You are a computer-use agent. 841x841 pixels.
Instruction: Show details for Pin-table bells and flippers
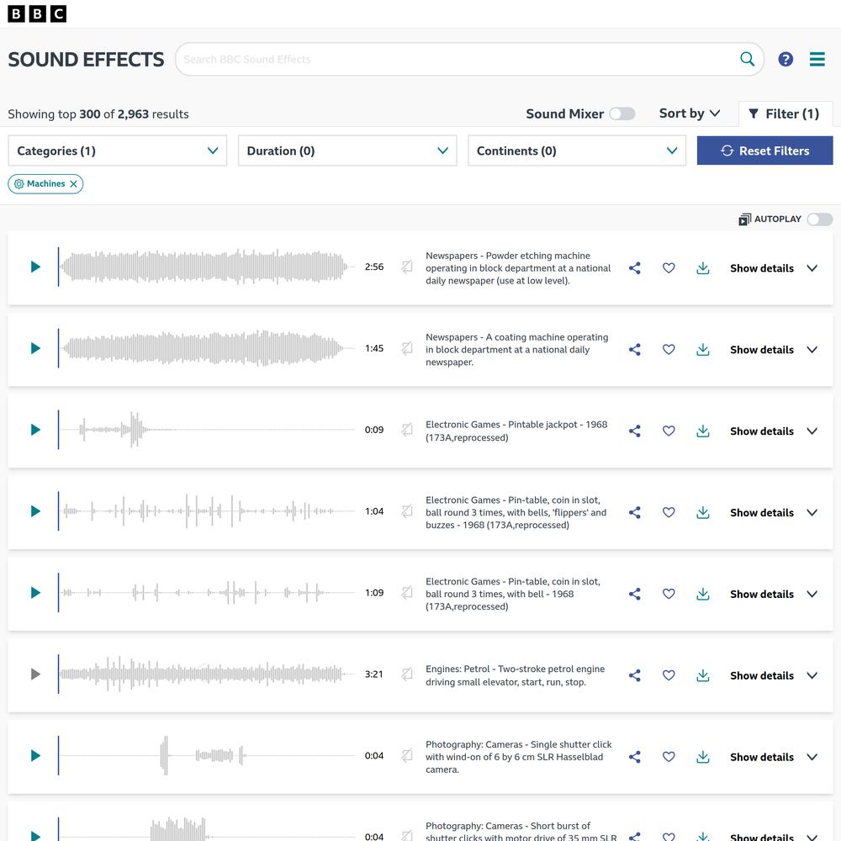774,513
